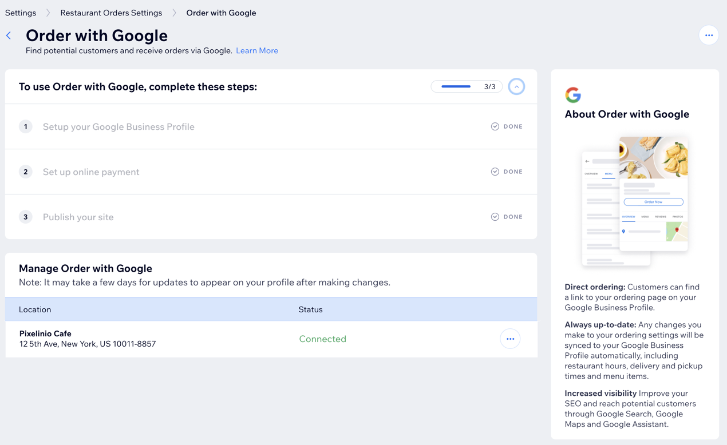Click the back arrow beside Order with Google
The height and width of the screenshot is (445, 727).
coord(9,35)
